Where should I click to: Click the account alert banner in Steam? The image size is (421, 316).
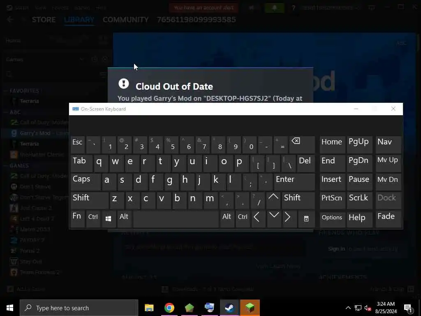tap(204, 8)
